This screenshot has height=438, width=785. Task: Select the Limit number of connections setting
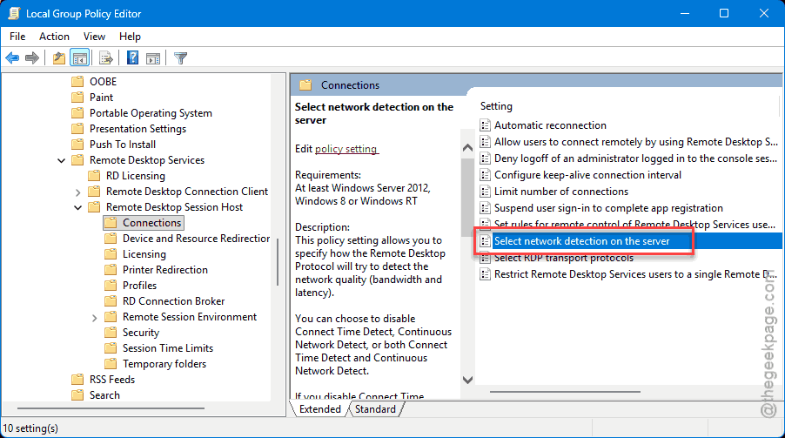[x=560, y=192]
